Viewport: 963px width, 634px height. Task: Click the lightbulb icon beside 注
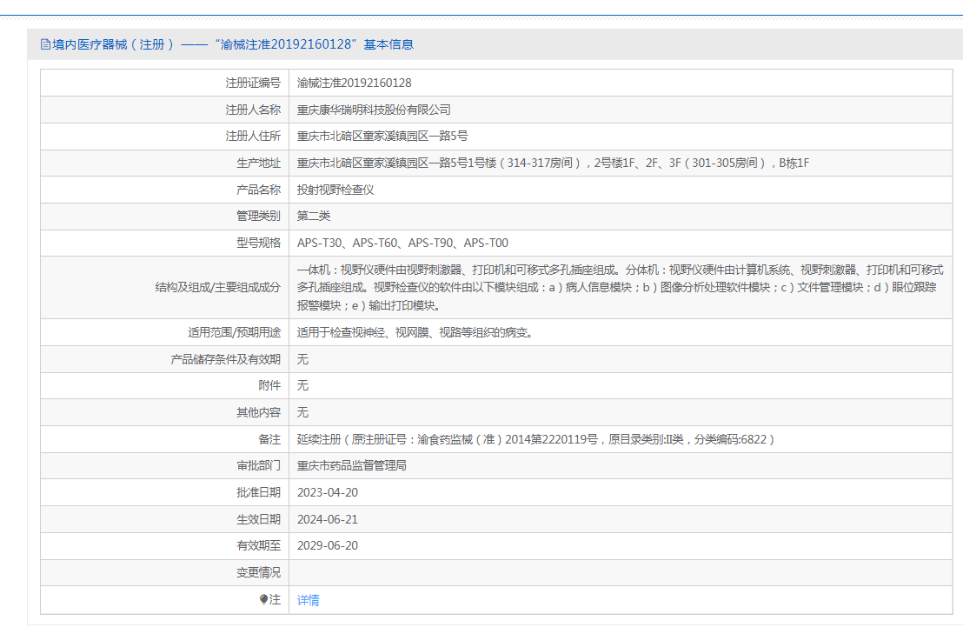pos(263,599)
